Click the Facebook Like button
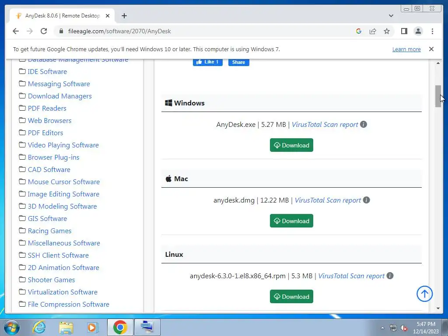 pyautogui.click(x=208, y=62)
